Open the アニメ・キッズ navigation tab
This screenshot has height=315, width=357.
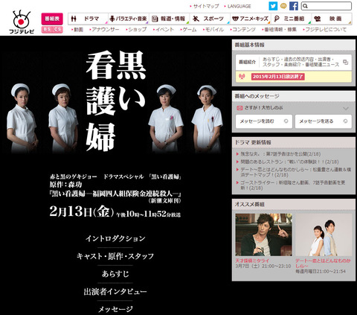click(x=251, y=19)
